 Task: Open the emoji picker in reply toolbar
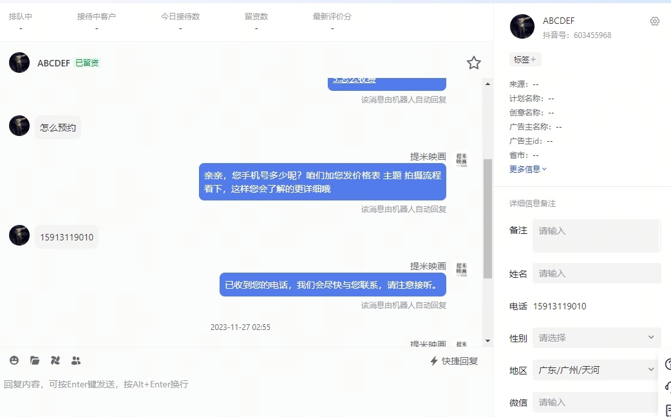click(x=14, y=360)
